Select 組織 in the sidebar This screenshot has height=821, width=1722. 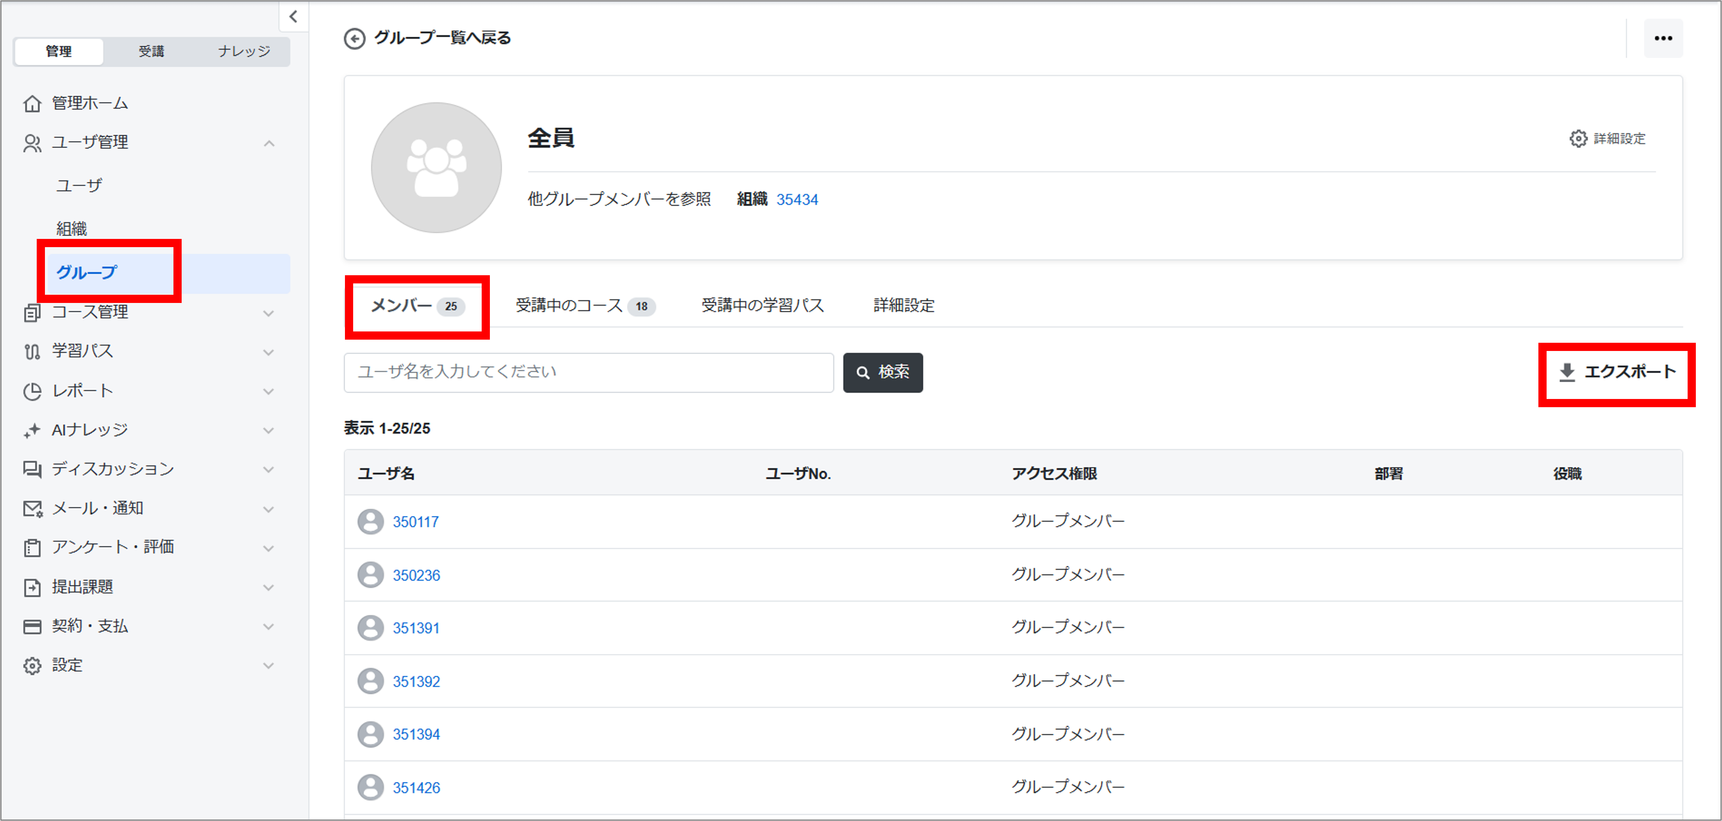tap(71, 229)
